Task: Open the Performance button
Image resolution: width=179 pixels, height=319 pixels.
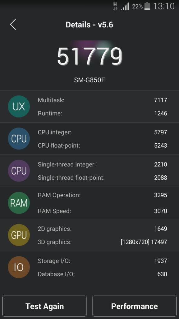Action: [x=134, y=306]
